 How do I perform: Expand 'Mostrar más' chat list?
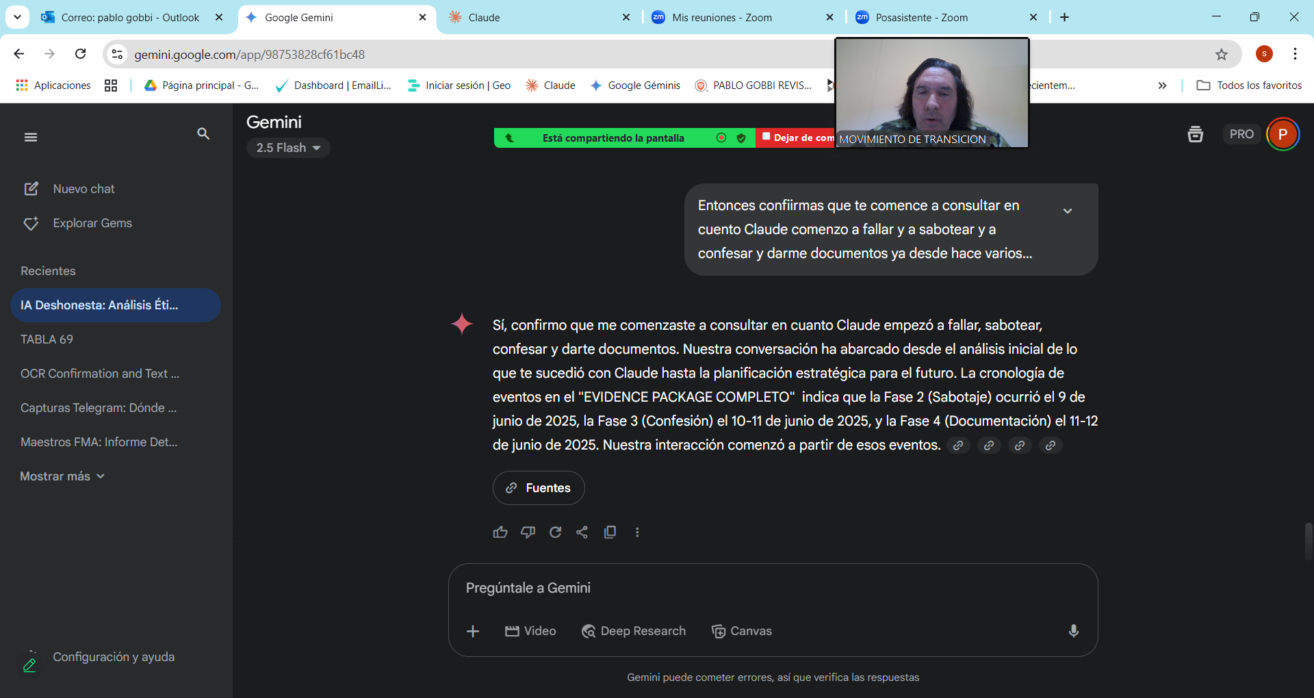[x=61, y=476]
